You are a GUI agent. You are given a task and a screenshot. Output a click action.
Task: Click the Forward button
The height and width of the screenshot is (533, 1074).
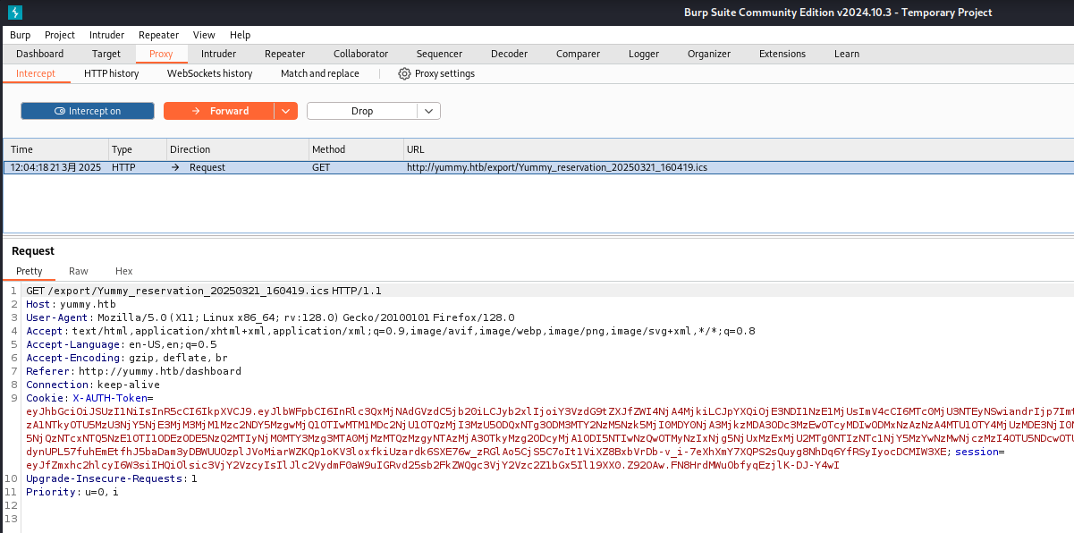pyautogui.click(x=219, y=111)
